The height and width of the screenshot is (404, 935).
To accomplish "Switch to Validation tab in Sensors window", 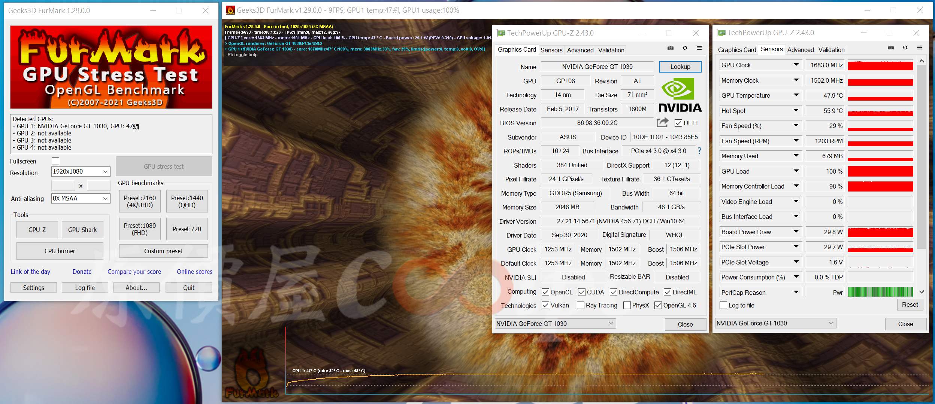I will 831,50.
